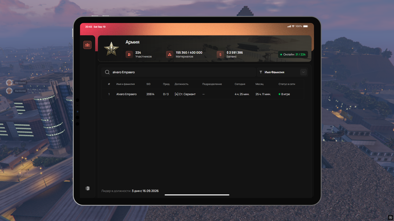Click the Подразделение column header
The image size is (394, 221).
click(x=212, y=84)
